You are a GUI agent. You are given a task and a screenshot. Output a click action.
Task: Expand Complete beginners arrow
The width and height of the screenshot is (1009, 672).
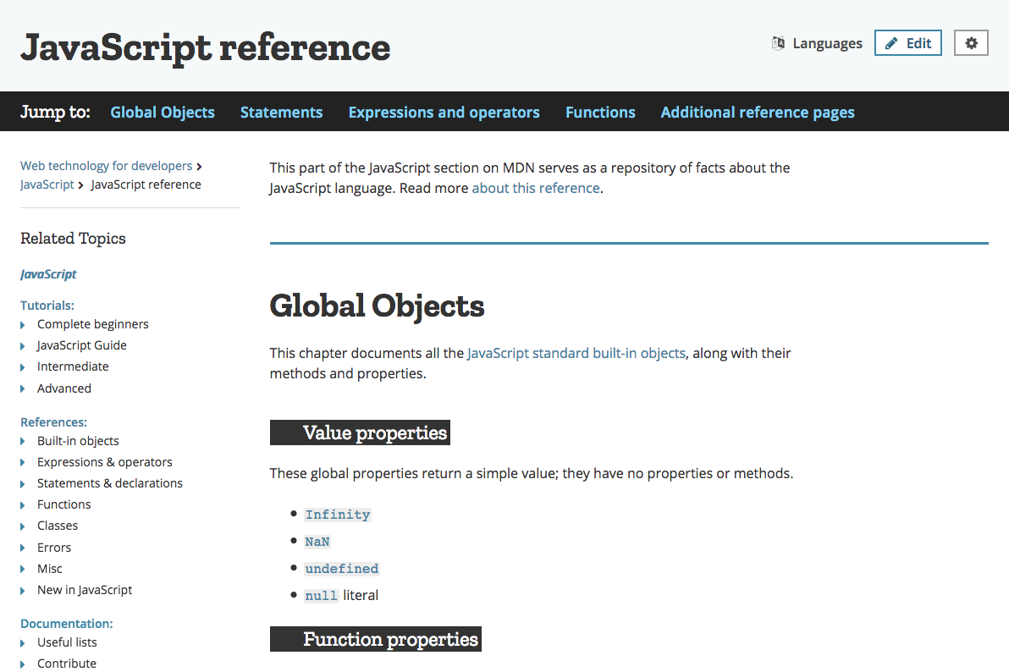click(x=23, y=325)
